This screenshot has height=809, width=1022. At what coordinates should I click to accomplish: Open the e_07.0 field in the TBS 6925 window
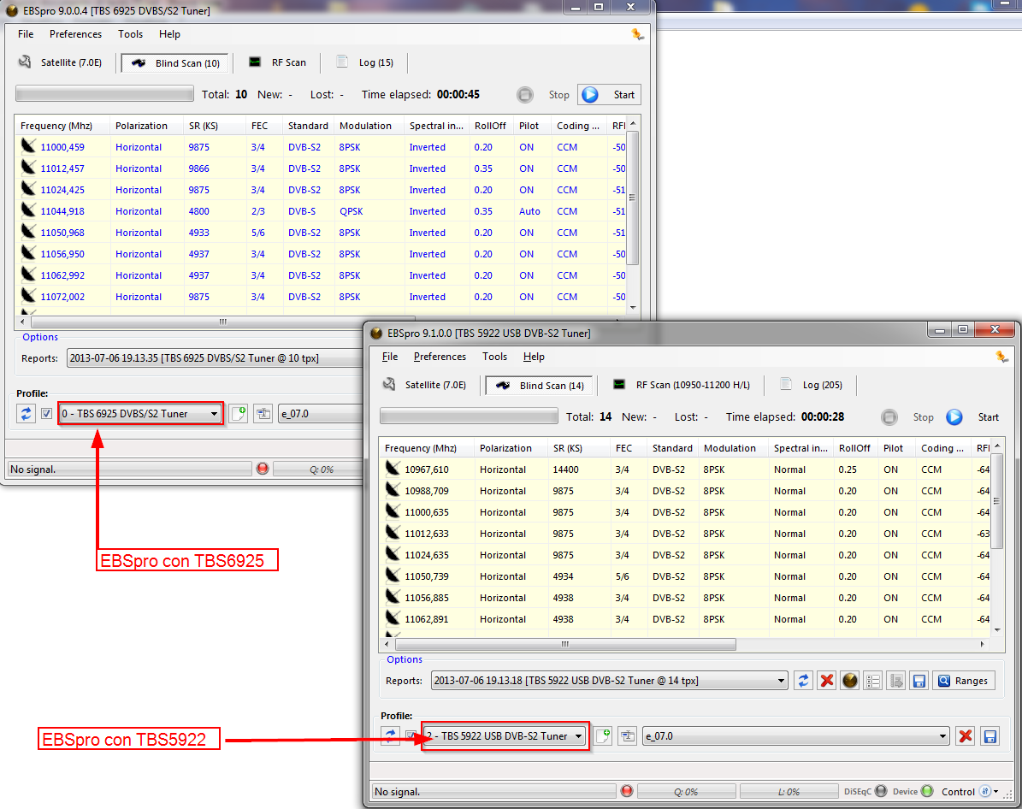(x=320, y=413)
